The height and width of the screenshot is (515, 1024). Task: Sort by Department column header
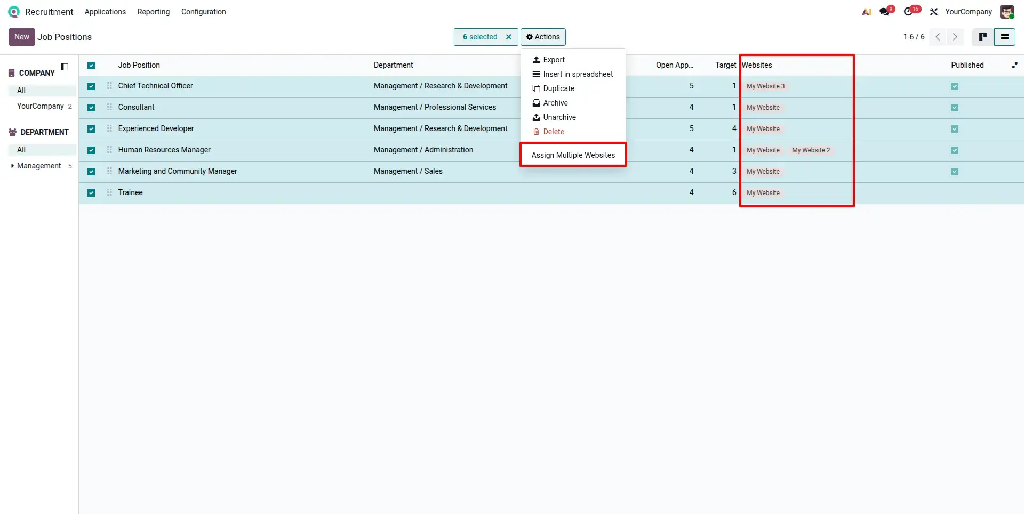click(394, 65)
